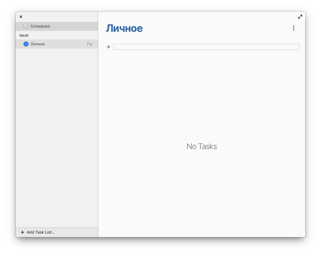Click empty sidebar area below Личное
321x257 pixels.
tap(56, 128)
